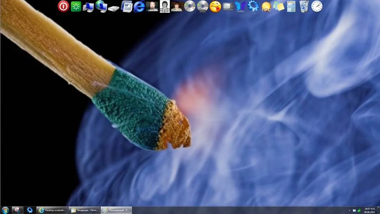The image size is (380, 214).
Task: Open the network globe computer dock icon
Action: [x=101, y=6]
